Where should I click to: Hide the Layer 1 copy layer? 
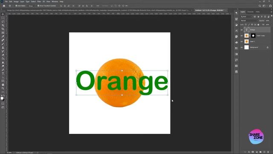(242, 36)
